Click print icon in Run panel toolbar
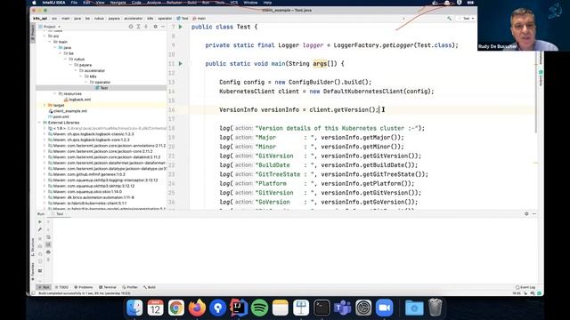Image resolution: width=570 pixels, height=320 pixels. pos(48,252)
